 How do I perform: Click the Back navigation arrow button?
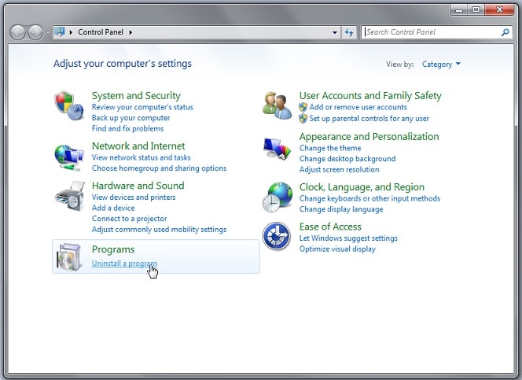(17, 32)
